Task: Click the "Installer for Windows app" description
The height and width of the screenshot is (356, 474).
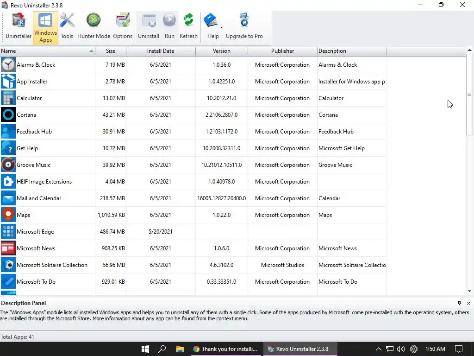Action: [x=352, y=82]
